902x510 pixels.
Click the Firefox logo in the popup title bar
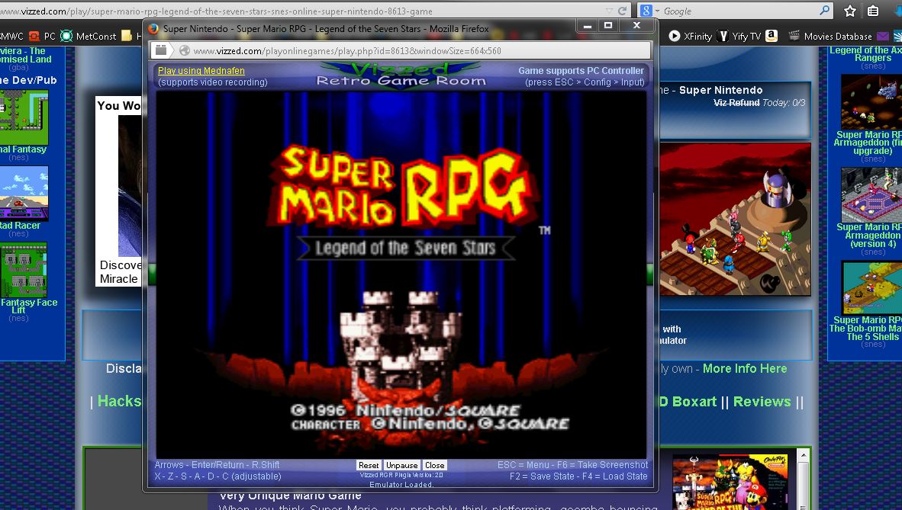(153, 29)
